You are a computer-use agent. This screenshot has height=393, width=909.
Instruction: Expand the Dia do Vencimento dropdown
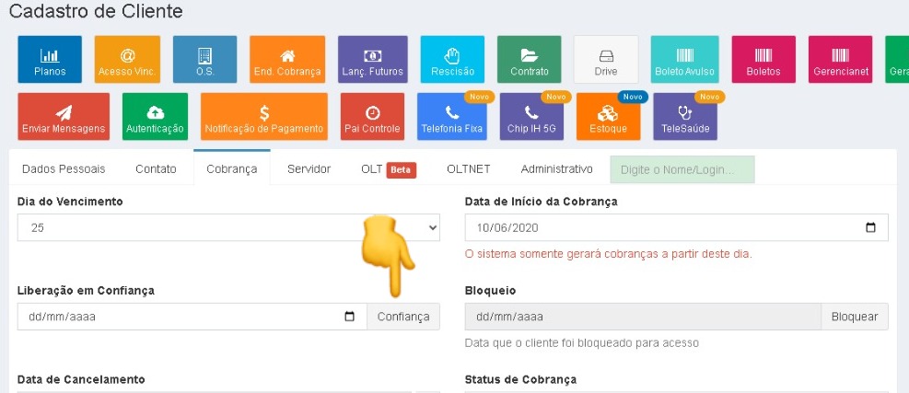[x=228, y=227]
